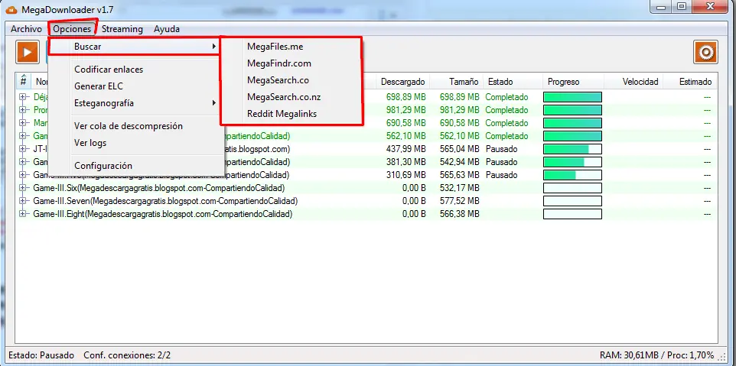The height and width of the screenshot is (366, 736).
Task: Click progress bar of 565,04 MB paused download
Action: tap(572, 149)
